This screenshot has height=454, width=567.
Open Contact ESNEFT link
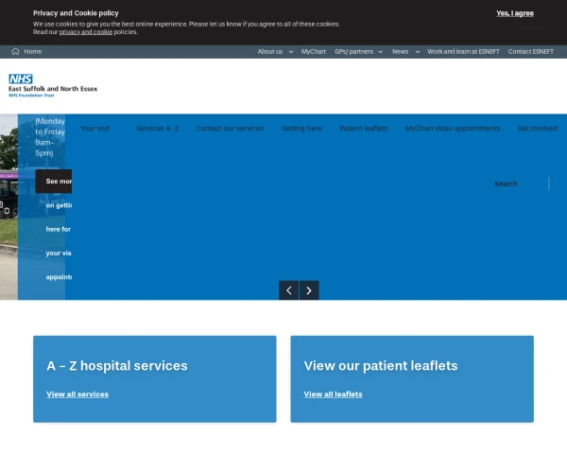(531, 52)
